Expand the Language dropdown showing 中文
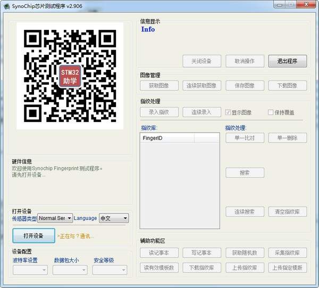 (x=114, y=218)
